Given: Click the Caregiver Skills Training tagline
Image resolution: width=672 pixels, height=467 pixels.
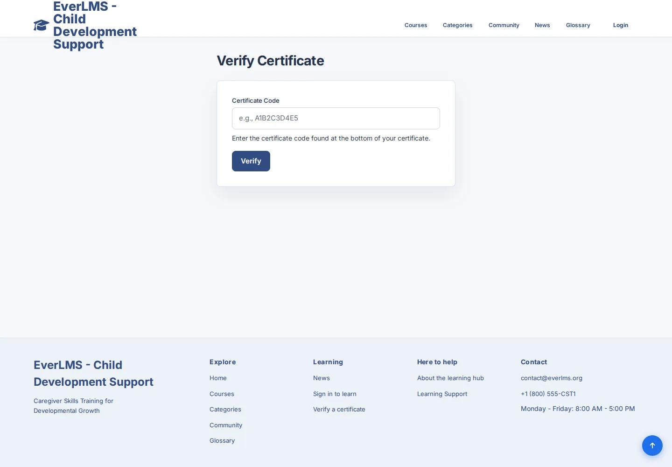Looking at the screenshot, I should coord(73,406).
